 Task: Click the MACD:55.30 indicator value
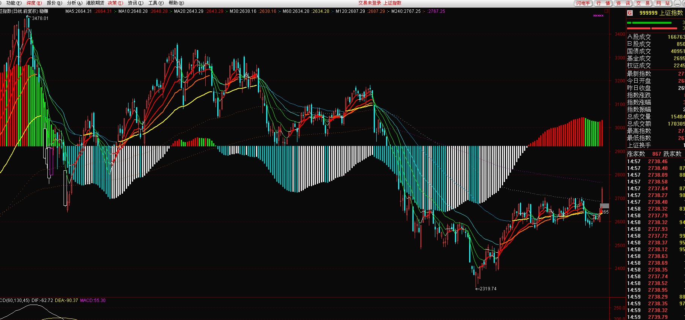(92, 300)
